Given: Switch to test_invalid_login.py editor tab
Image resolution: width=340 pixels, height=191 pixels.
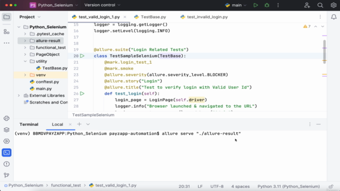Looking at the screenshot, I should pos(204,17).
